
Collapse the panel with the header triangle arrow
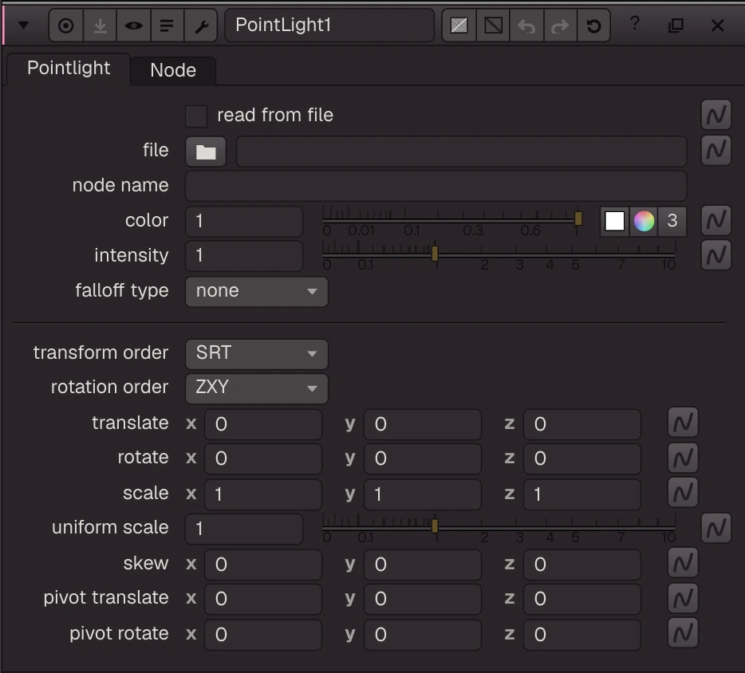pyautogui.click(x=23, y=26)
